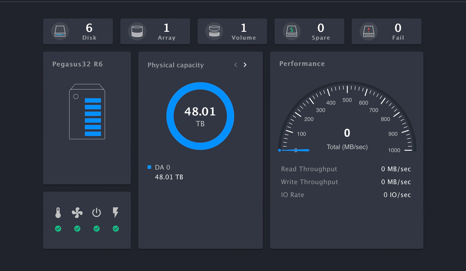Viewport: 466px width, 271px height.
Task: Click the Spare drive icon
Action: coord(292,31)
